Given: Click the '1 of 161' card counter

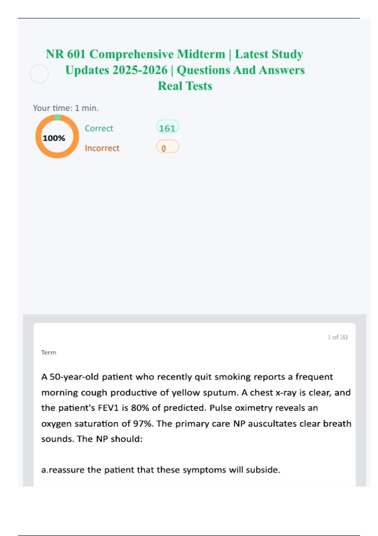Looking at the screenshot, I should [x=338, y=337].
